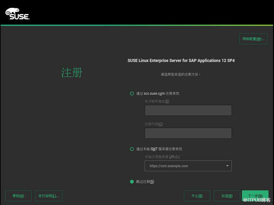
Task: Click the 注册代码(C) field label
Action: (154, 124)
